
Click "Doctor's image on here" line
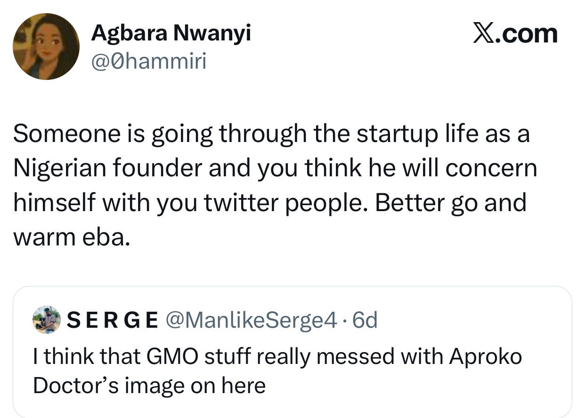(x=149, y=386)
